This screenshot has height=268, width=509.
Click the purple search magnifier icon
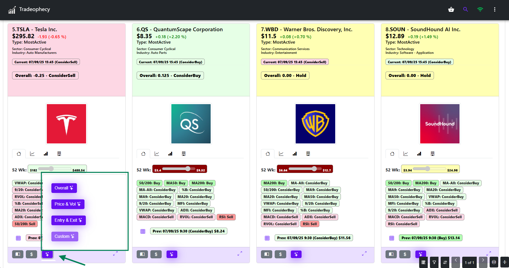tap(465, 9)
